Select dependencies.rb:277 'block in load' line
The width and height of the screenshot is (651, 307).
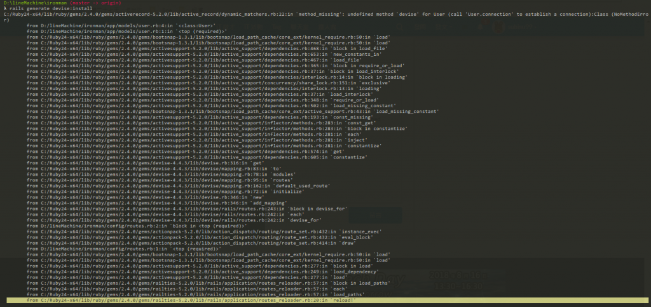click(200, 266)
